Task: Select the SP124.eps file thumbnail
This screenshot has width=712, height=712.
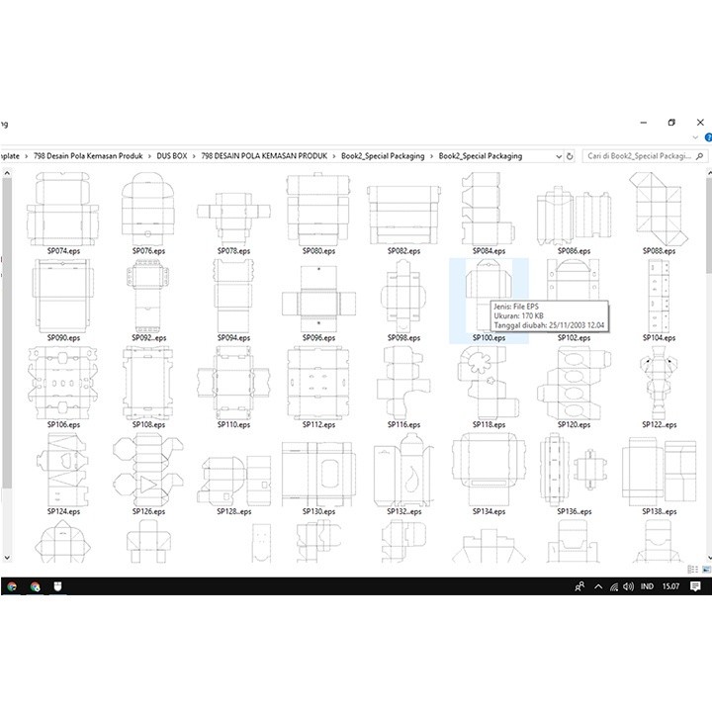Action: pos(63,470)
